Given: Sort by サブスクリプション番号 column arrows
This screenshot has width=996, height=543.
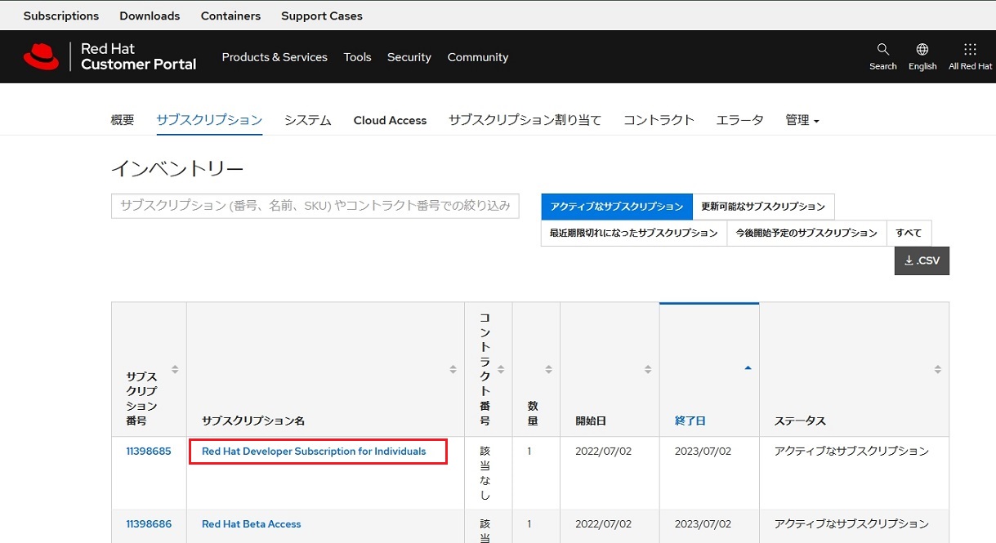Looking at the screenshot, I should 174,370.
